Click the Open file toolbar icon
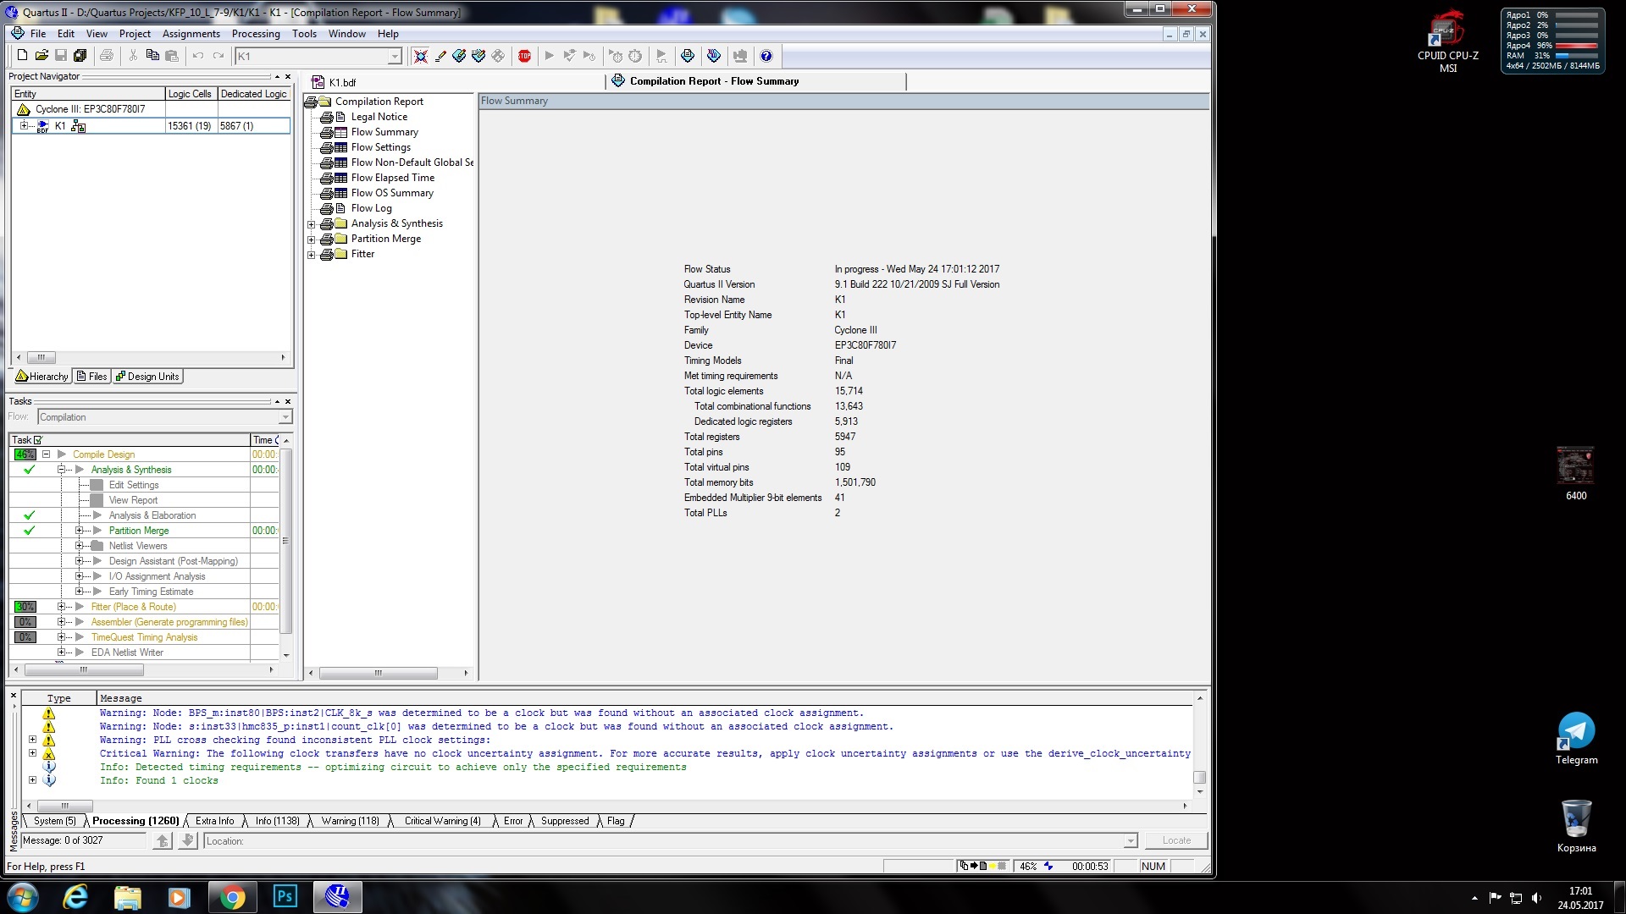Screen dimensions: 1626x914 click(x=41, y=56)
